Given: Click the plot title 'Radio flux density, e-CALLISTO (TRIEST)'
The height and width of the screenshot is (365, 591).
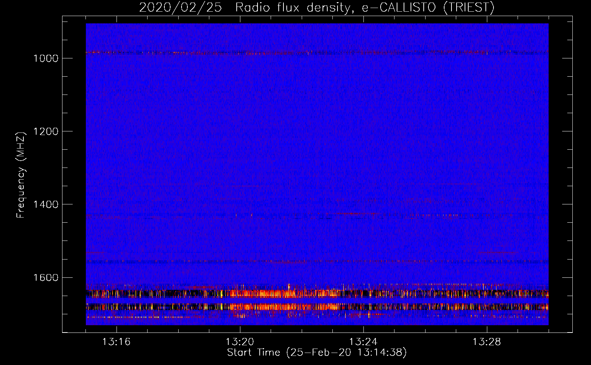Looking at the screenshot, I should click(365, 8).
